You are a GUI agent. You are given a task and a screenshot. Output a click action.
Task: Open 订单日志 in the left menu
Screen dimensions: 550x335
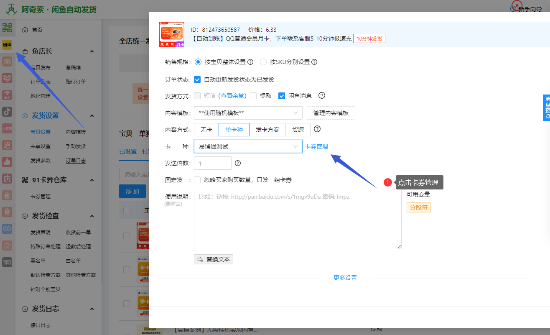[76, 160]
